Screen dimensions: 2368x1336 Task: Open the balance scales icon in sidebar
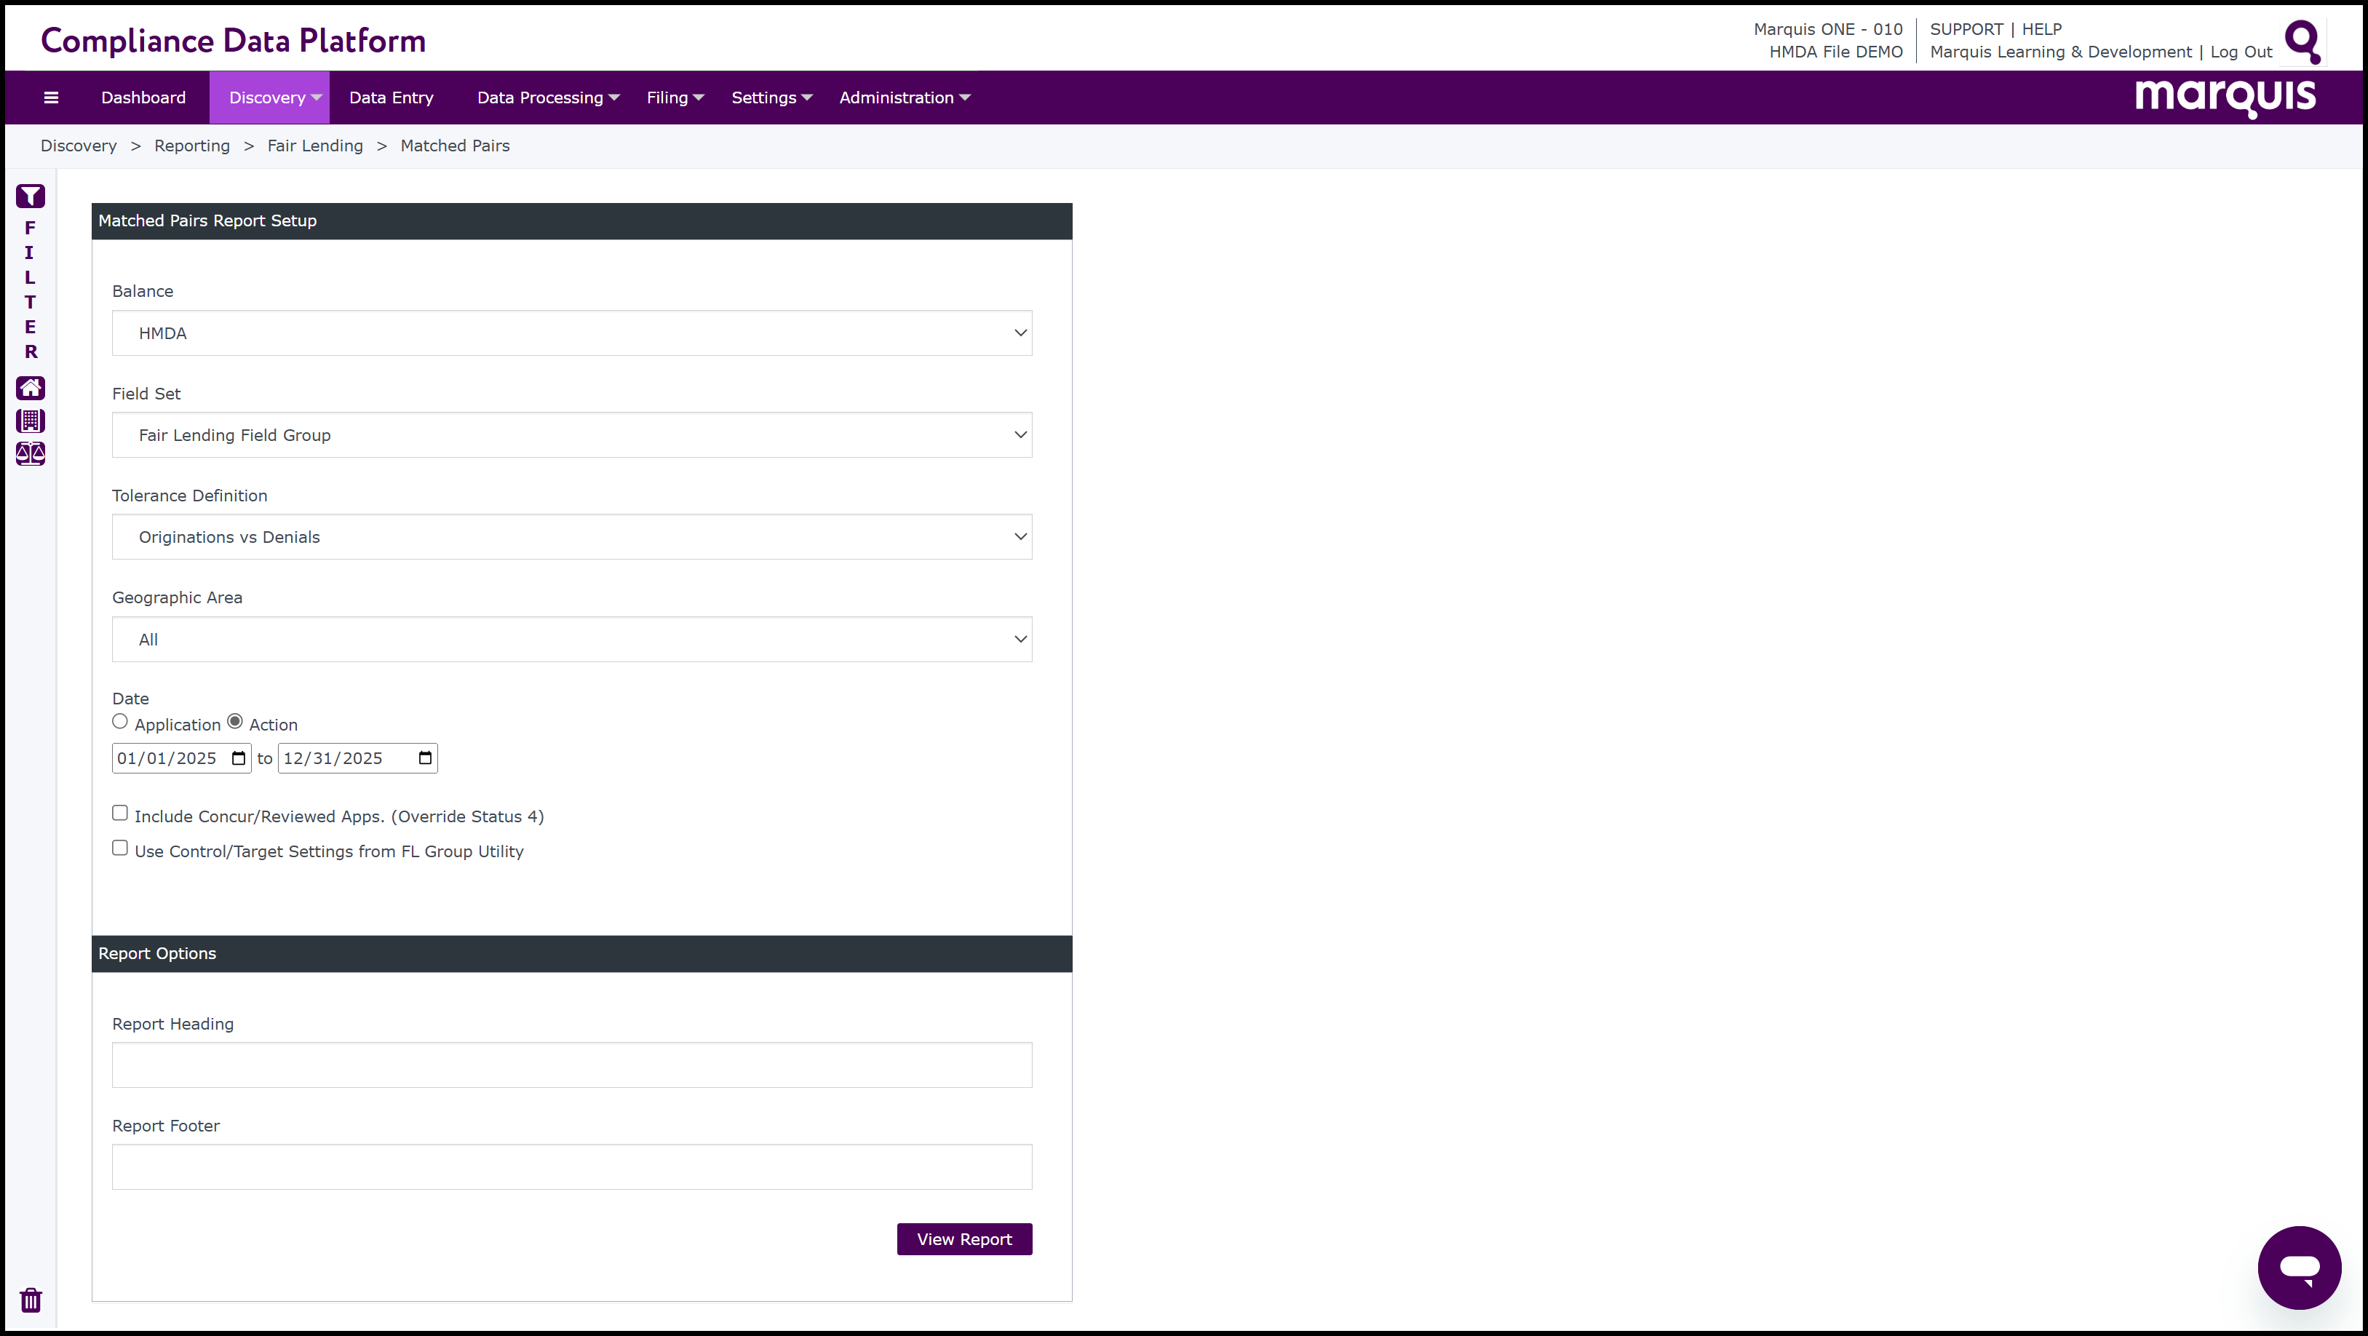pos(31,453)
